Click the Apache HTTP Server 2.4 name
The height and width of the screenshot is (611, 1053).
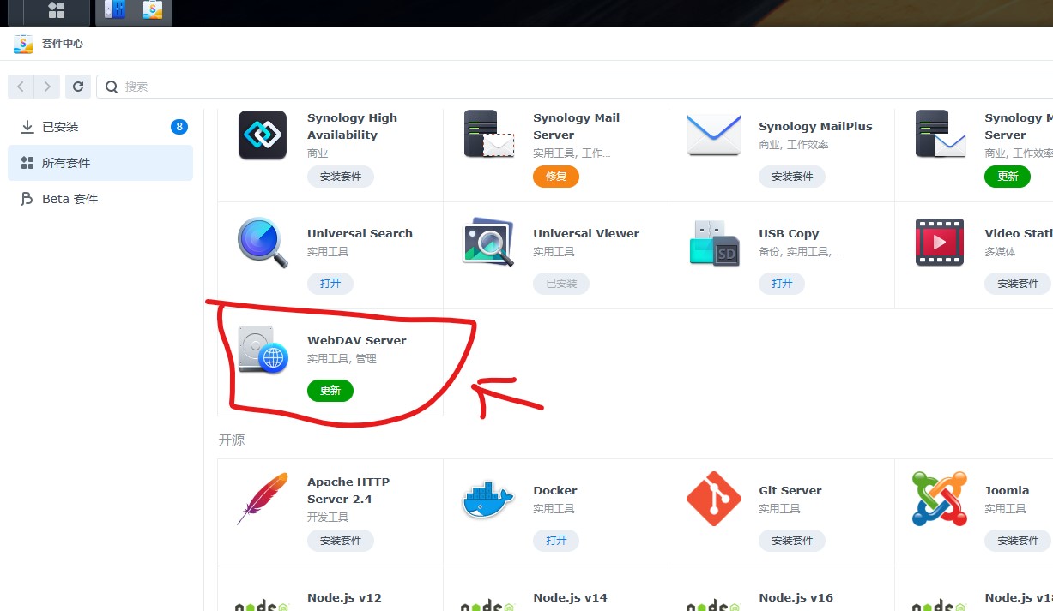coord(350,491)
